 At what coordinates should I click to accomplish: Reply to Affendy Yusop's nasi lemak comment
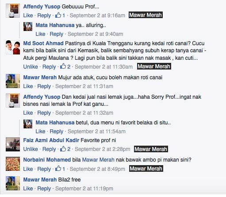pos(44,113)
